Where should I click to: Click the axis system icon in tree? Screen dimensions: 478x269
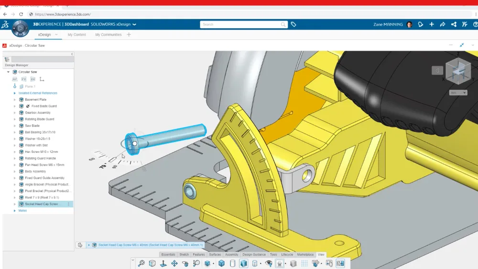[42, 79]
